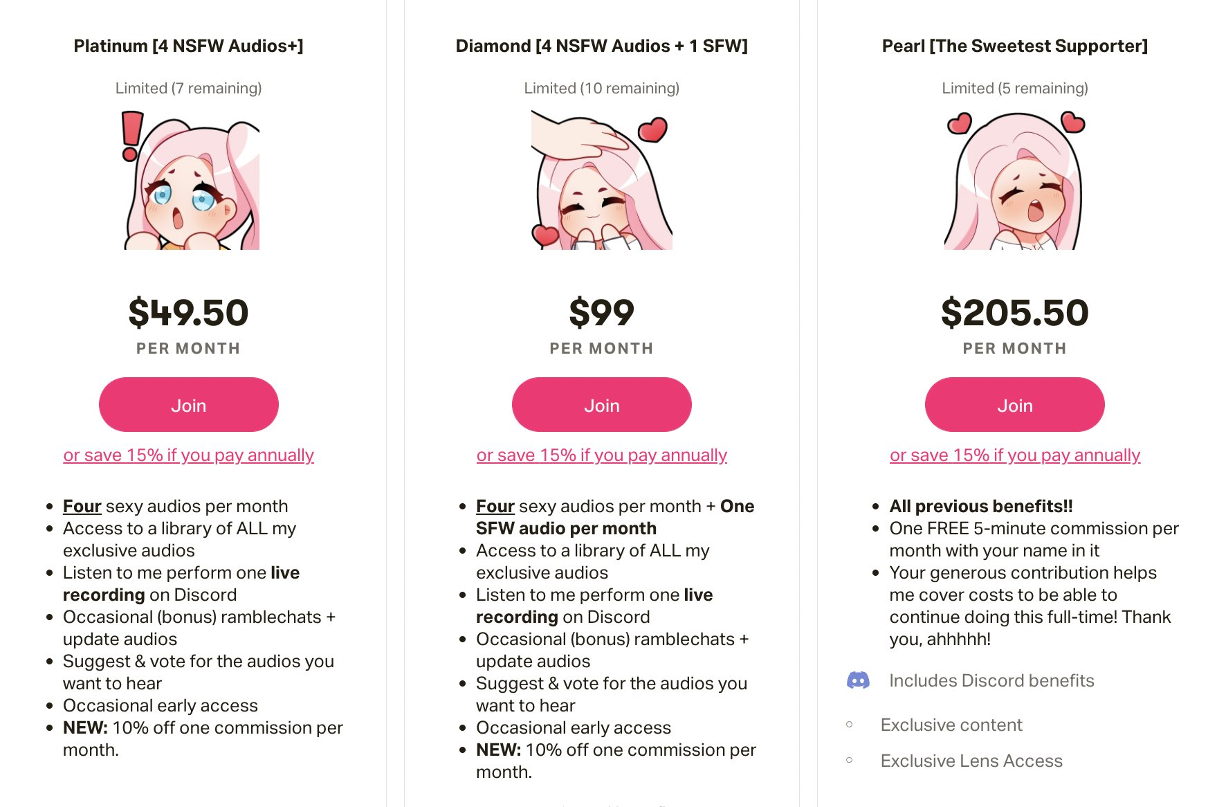Click the Exclusive content list item
This screenshot has height=807, width=1208.
point(951,725)
